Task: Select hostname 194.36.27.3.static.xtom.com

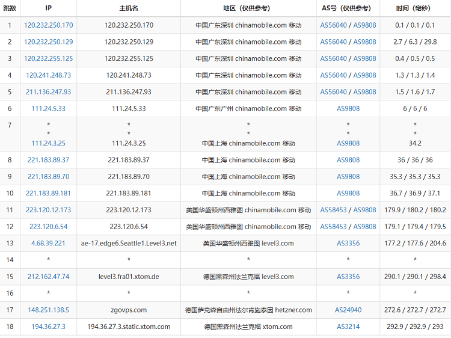Action: (129, 327)
